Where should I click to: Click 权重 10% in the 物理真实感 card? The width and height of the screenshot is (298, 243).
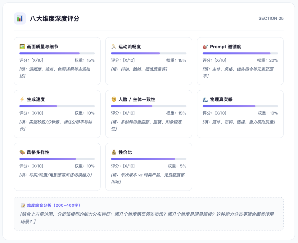(x=268, y=113)
